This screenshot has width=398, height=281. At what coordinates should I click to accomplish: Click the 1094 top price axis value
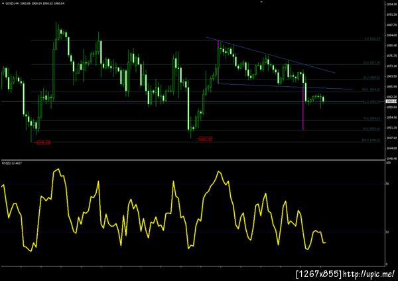tap(391, 5)
